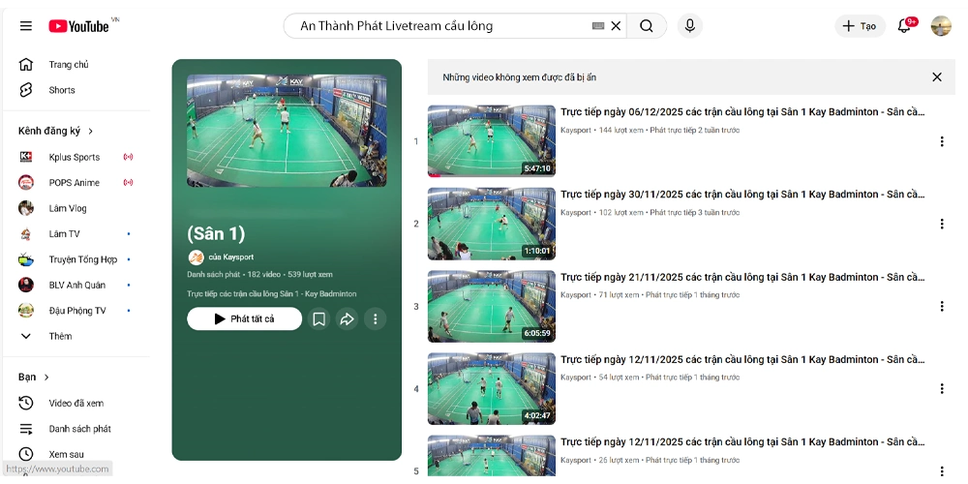Dismiss the hidden videos notice

(937, 77)
